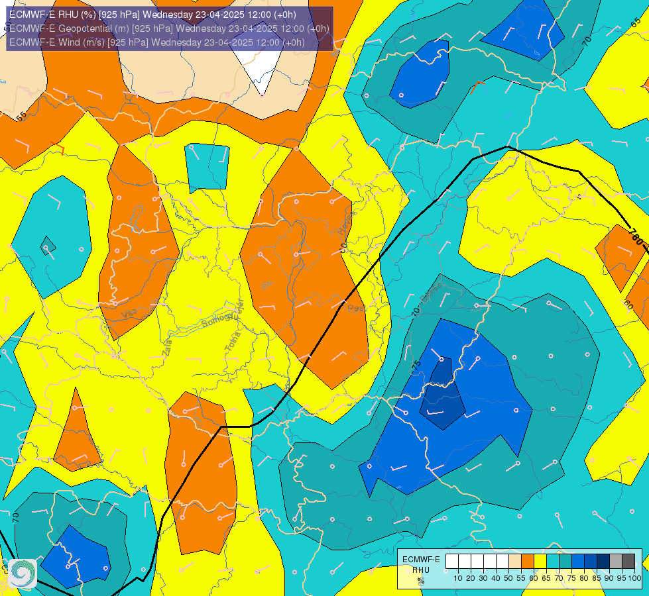The image size is (649, 596).
Task: Pick the light gray 90-95 legend swatch
Action: (x=616, y=562)
